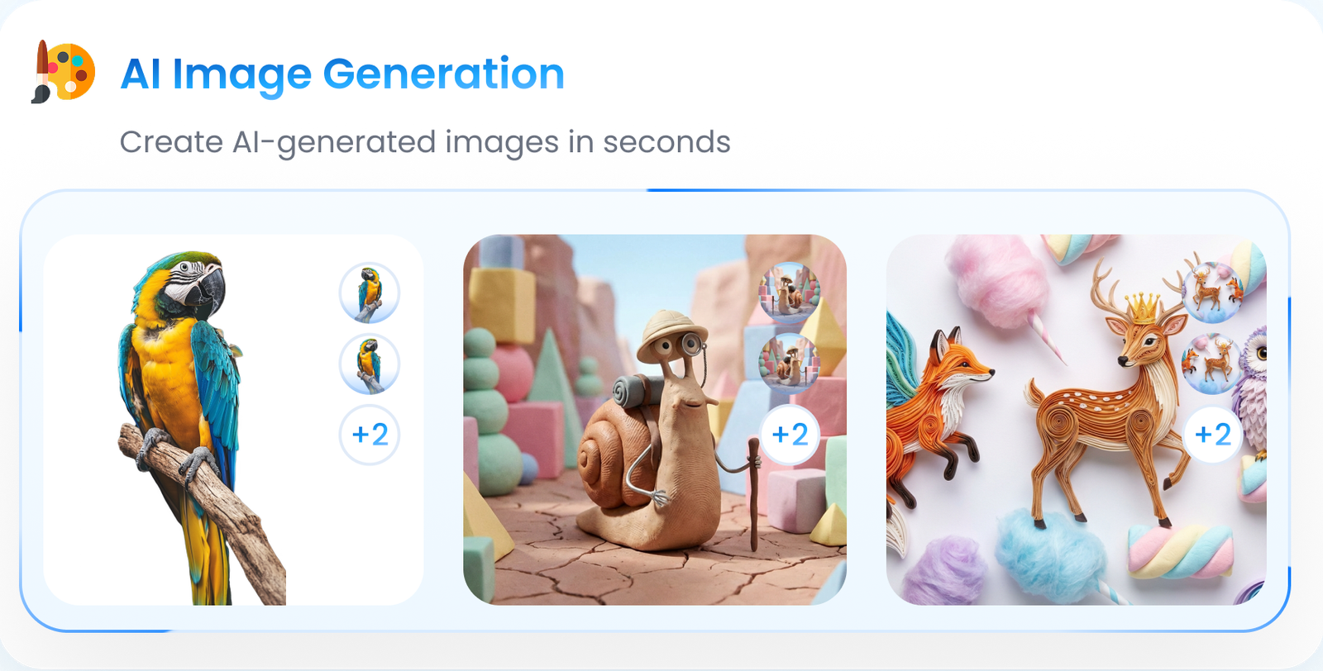Choose the top snail variation circle

pyautogui.click(x=790, y=293)
